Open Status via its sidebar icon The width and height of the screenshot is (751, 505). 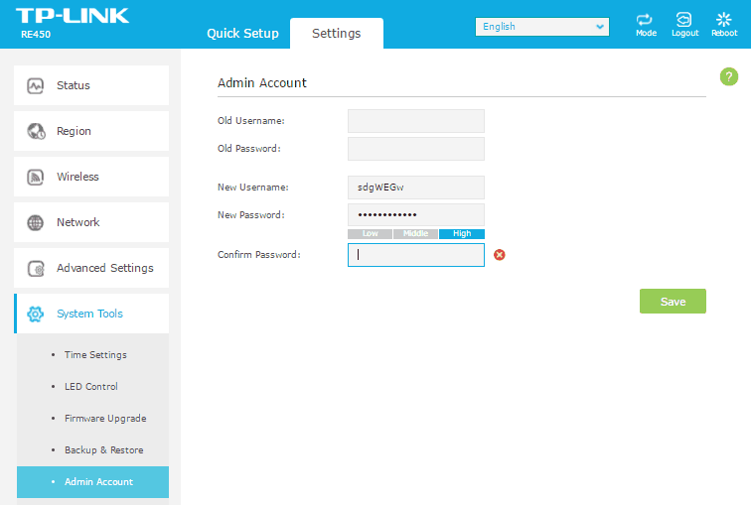(36, 85)
